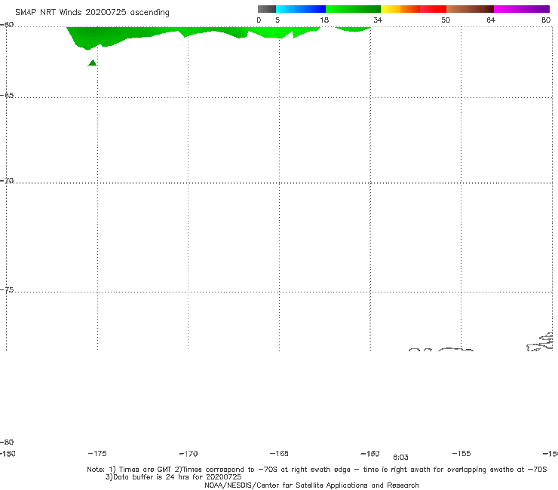This screenshot has width=558, height=490.
Task: Click the latitude label "-80"
Action: coord(7,443)
